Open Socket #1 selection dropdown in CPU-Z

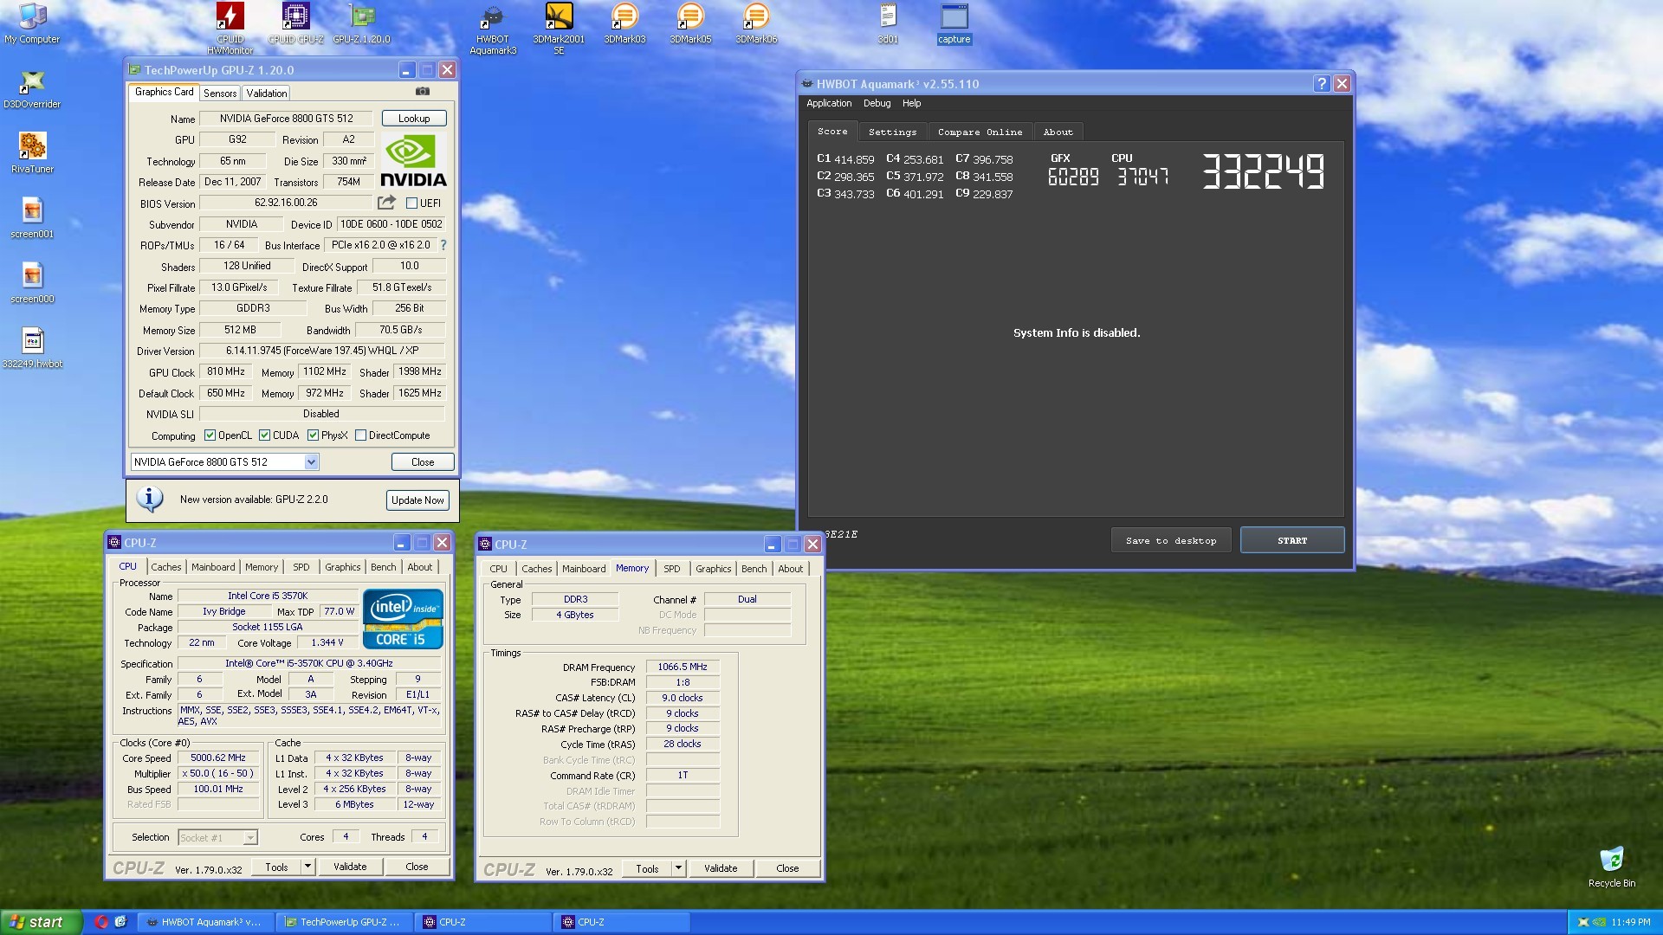coord(250,838)
